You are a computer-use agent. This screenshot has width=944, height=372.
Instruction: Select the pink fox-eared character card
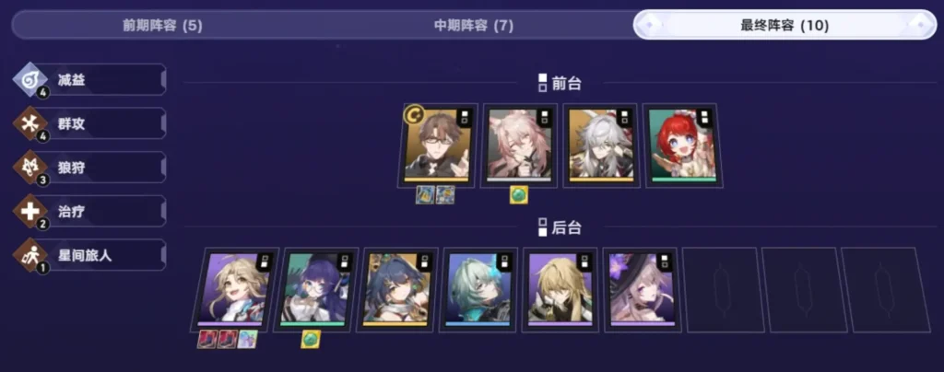click(x=519, y=145)
